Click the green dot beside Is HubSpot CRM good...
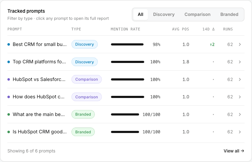Image resolution: width=252 pixels, height=162 pixels. (9, 132)
